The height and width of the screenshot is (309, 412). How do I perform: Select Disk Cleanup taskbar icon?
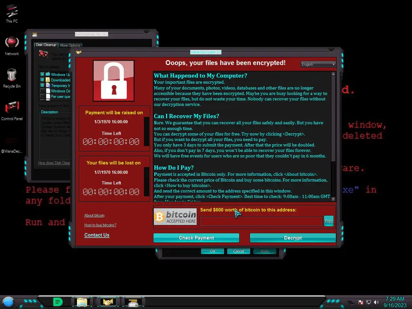133,302
